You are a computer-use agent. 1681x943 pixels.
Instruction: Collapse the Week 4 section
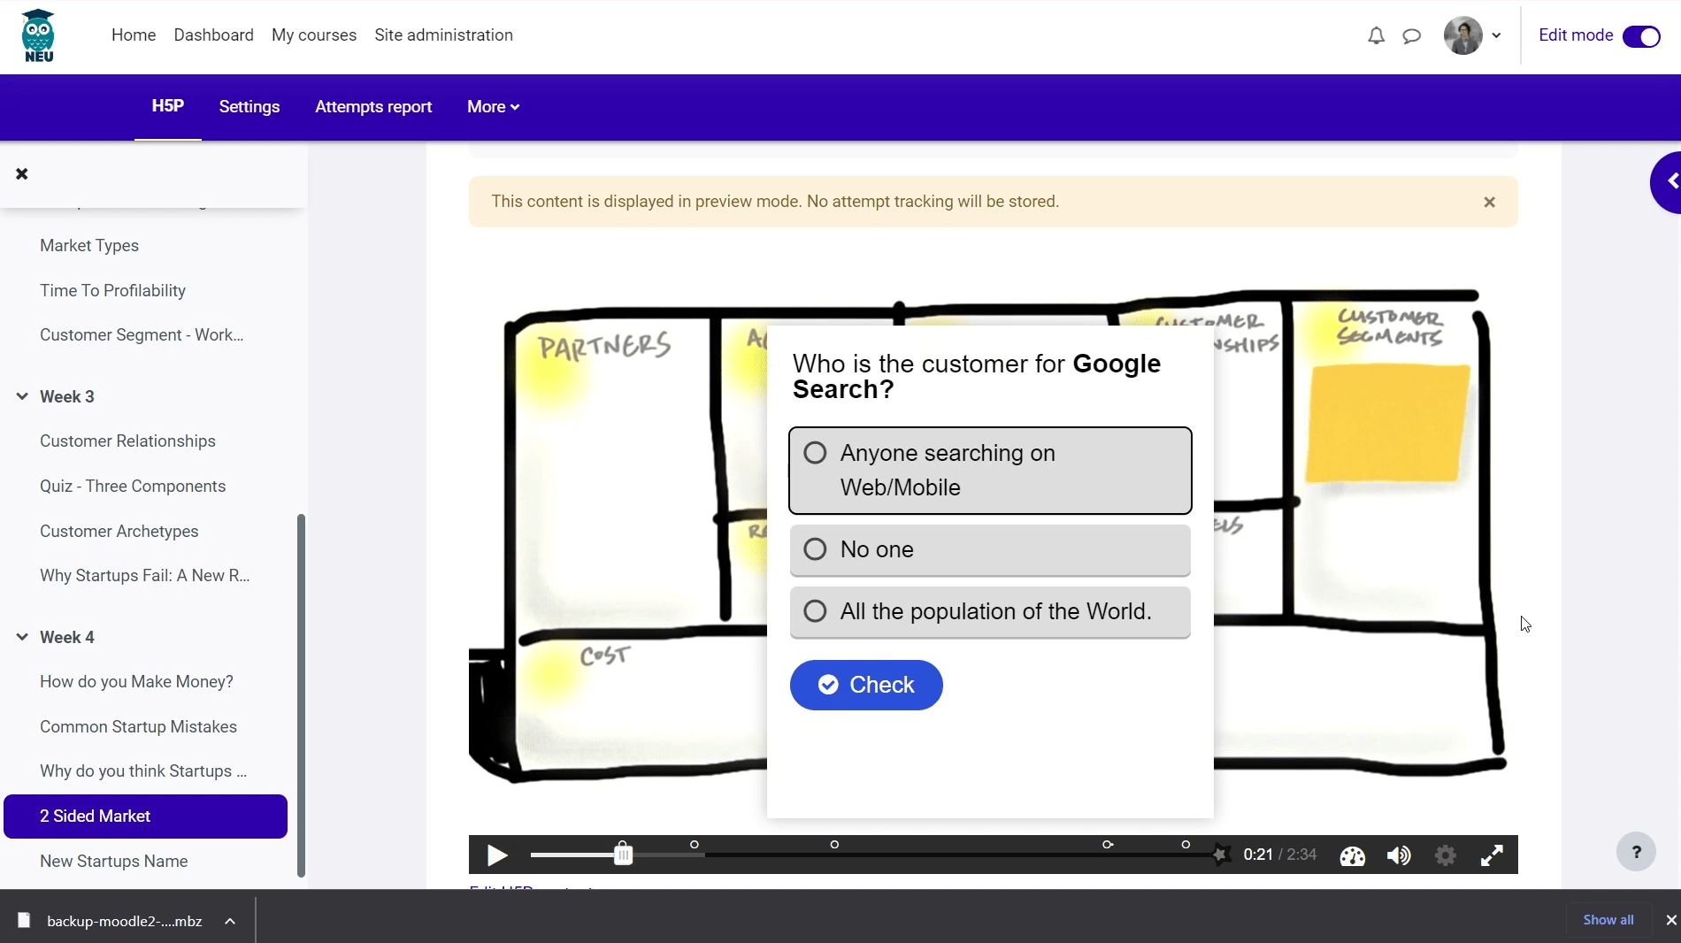click(x=22, y=637)
